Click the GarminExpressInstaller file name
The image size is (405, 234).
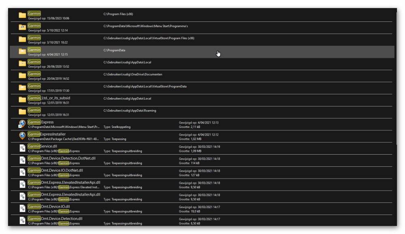point(47,134)
